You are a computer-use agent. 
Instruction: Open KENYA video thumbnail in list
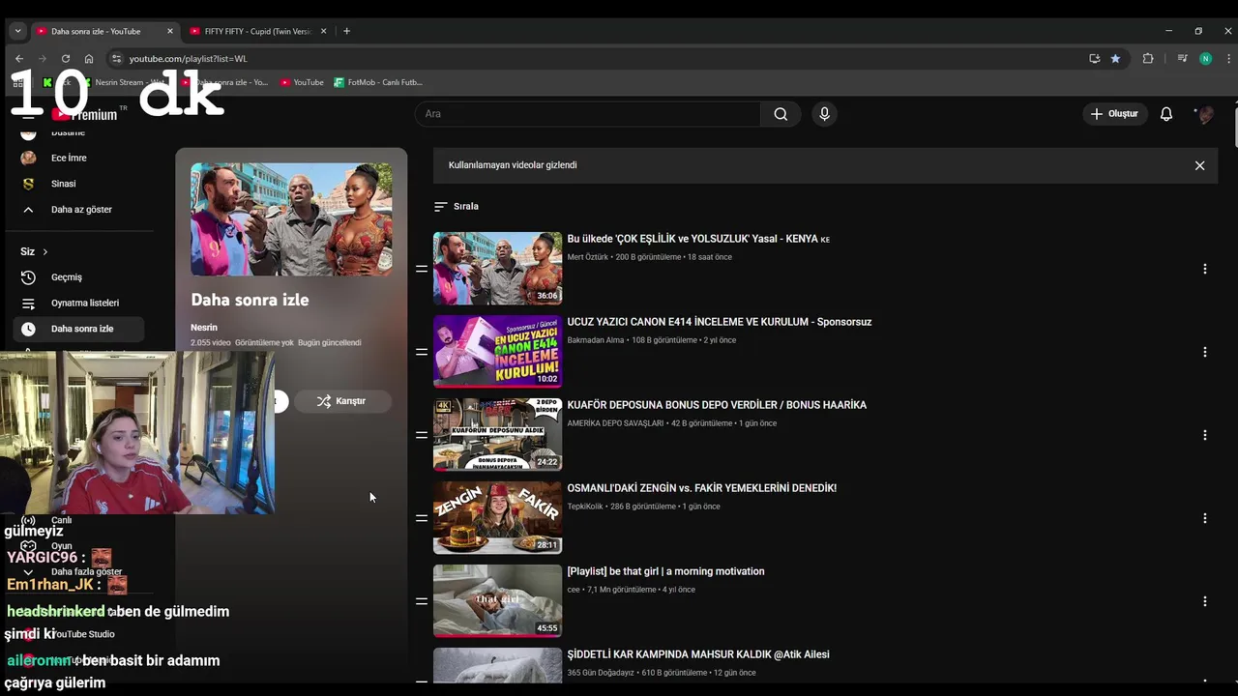point(497,269)
